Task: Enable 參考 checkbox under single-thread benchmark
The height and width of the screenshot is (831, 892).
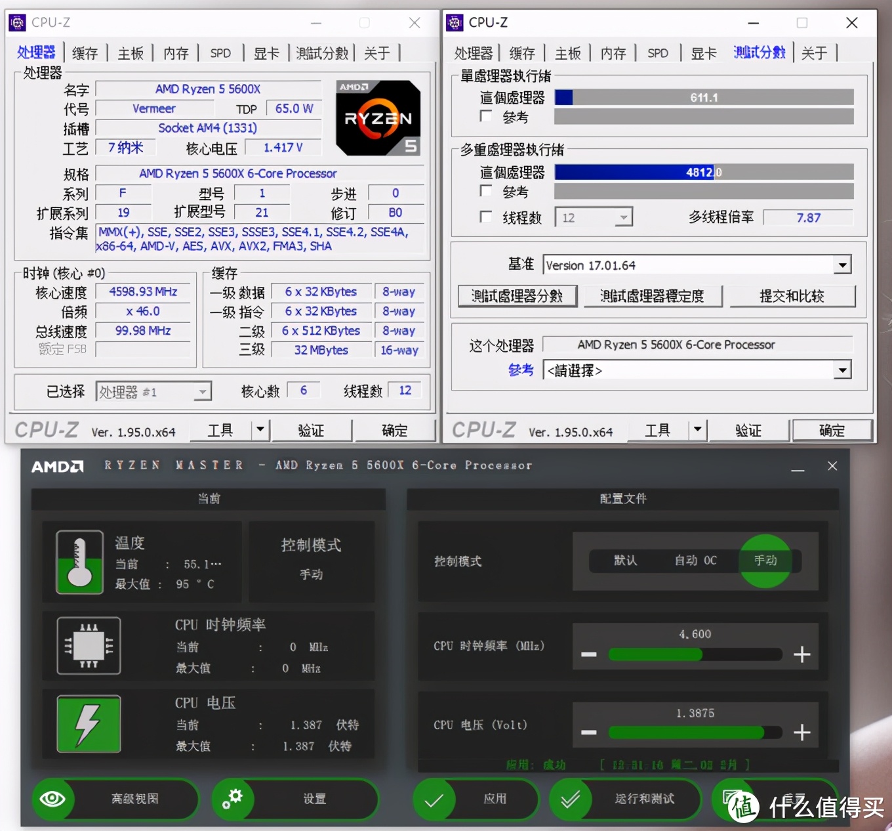Action: (x=486, y=117)
